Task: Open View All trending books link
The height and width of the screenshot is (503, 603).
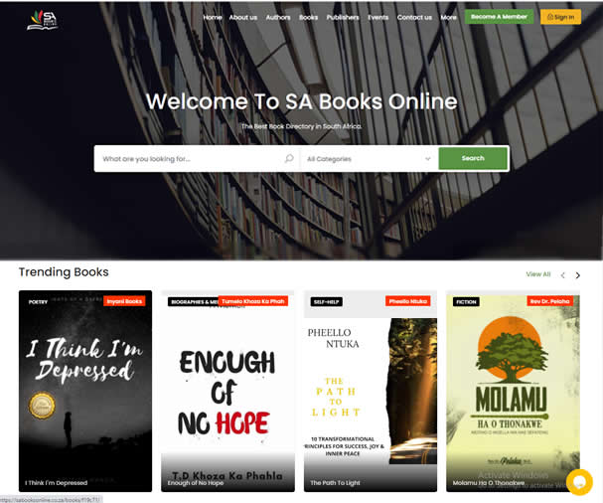Action: point(538,274)
